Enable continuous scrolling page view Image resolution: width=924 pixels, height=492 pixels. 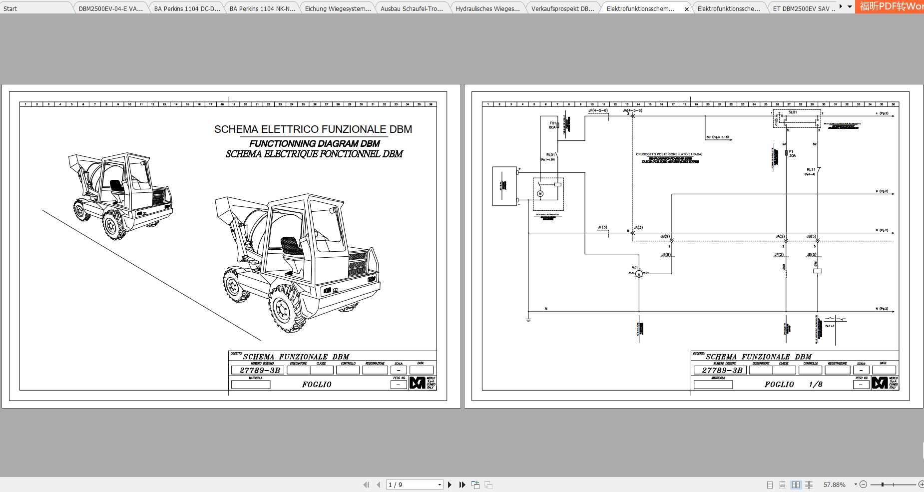pos(782,485)
